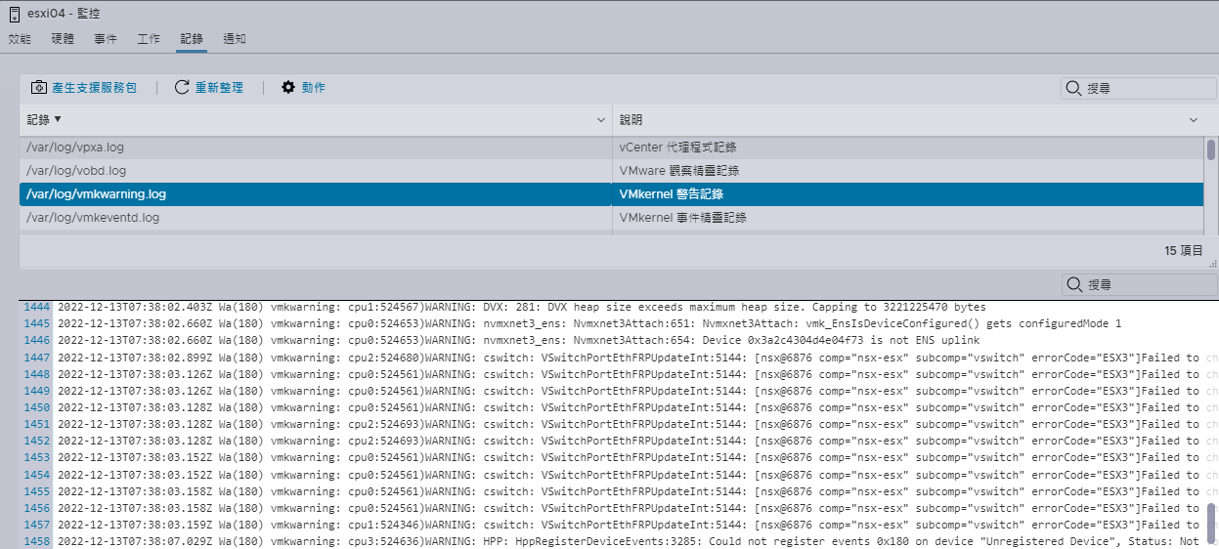Click the log content search field
1219x549 pixels.
1139,284
